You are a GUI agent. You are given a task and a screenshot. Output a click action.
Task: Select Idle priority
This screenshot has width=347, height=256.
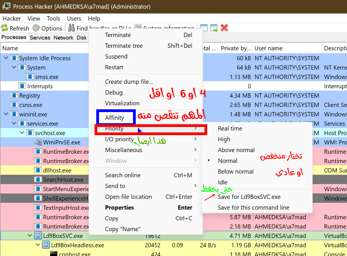222,182
